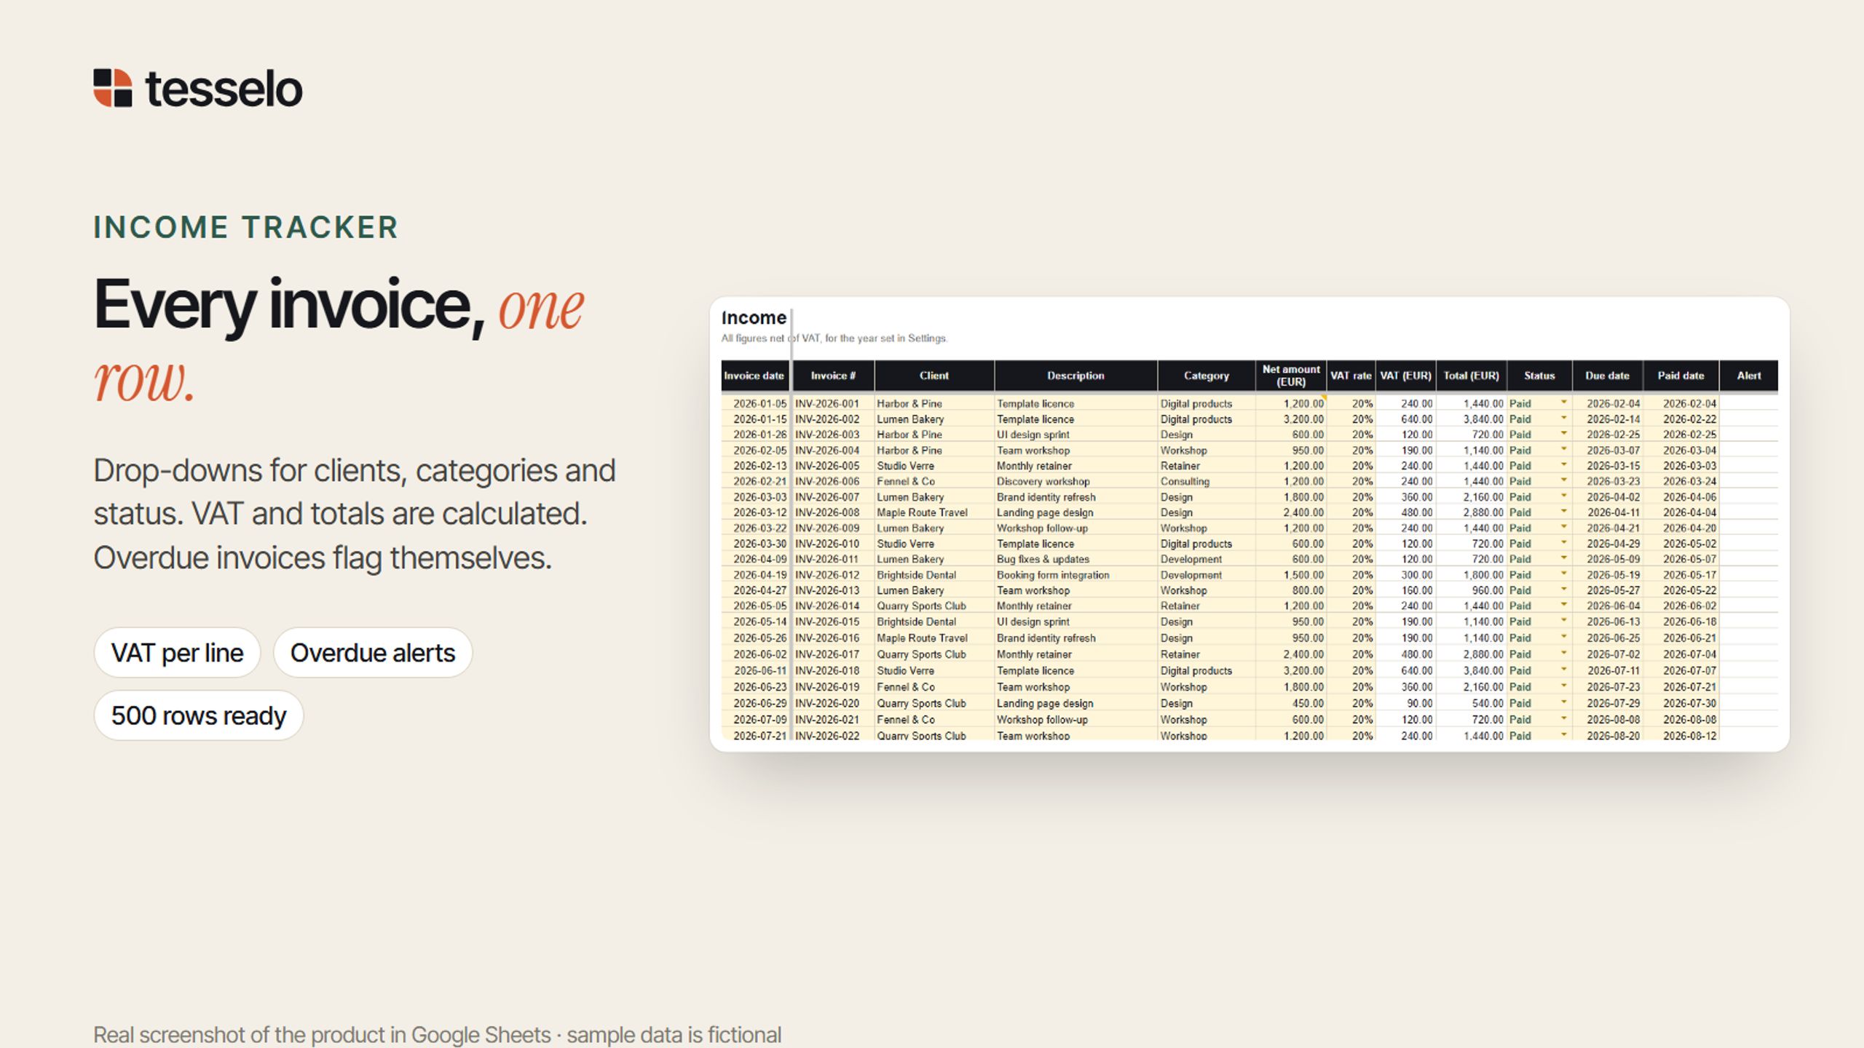
Task: Select the 'Consulting' category cell
Action: [x=1207, y=481]
